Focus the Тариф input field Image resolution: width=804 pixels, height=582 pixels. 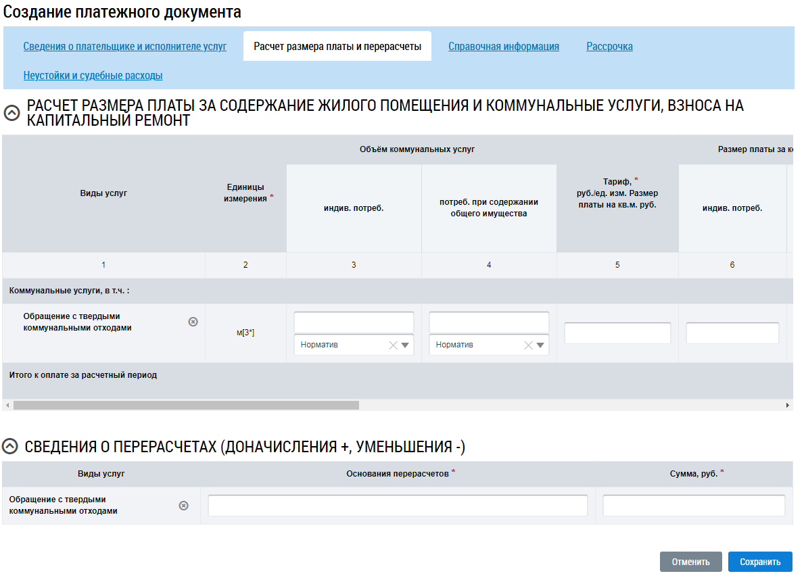[617, 333]
